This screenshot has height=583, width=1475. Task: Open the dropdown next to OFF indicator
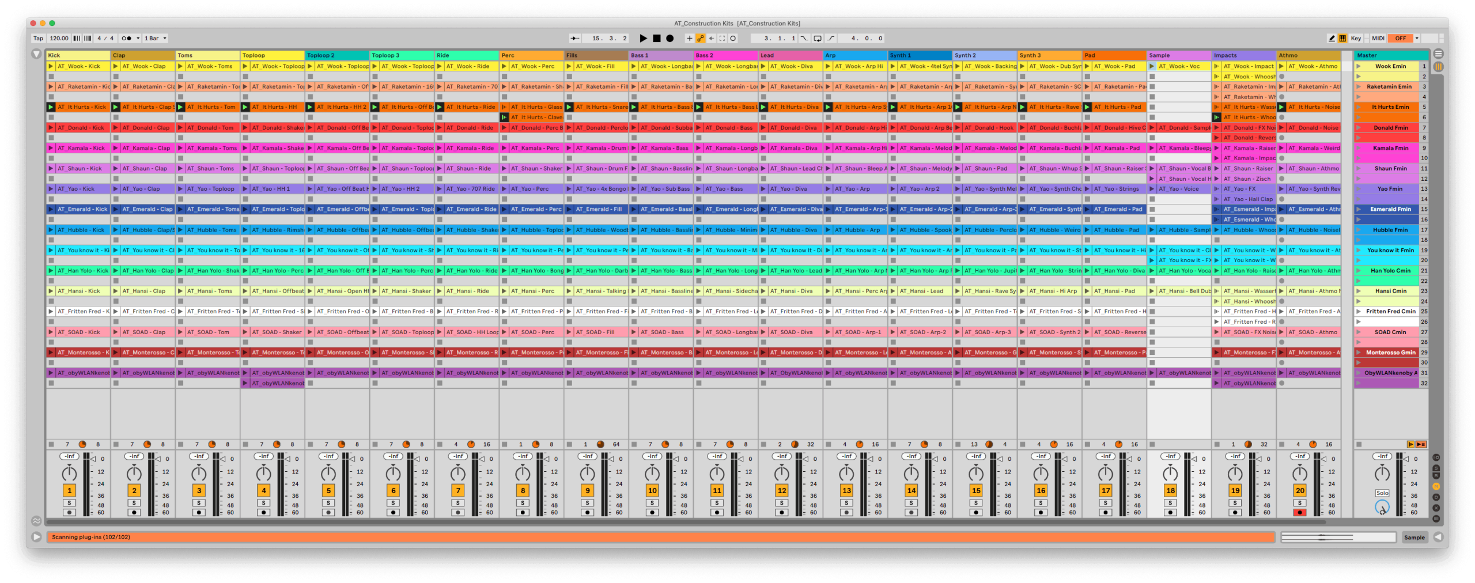(1417, 39)
